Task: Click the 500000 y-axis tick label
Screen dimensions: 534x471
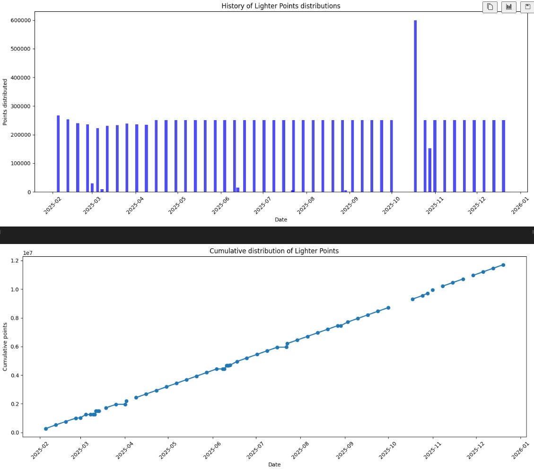Action: tap(20, 49)
